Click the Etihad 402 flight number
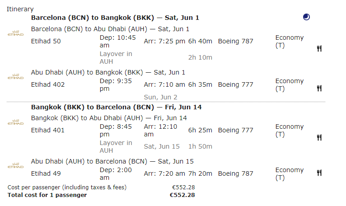346x206 pixels. pyautogui.click(x=47, y=84)
